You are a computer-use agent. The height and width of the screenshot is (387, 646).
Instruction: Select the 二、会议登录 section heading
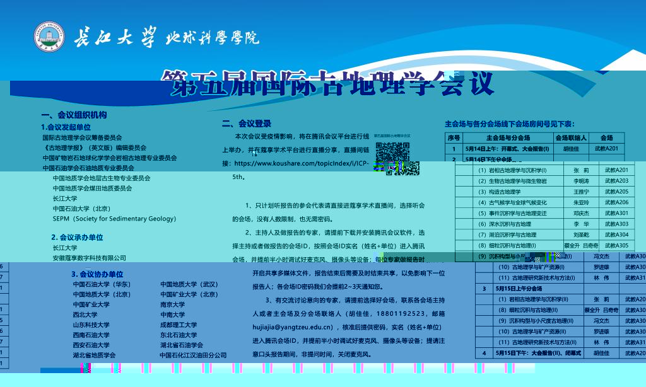pyautogui.click(x=247, y=124)
